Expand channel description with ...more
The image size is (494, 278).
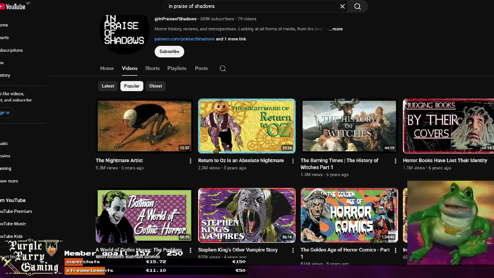tap(335, 29)
